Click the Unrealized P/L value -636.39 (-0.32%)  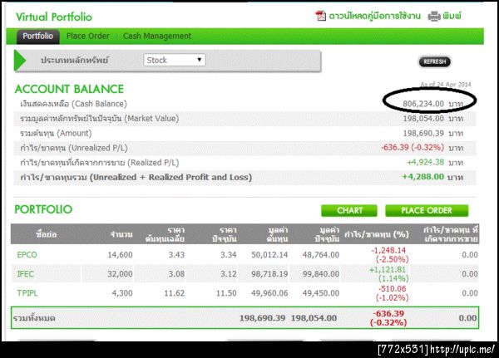(x=413, y=148)
